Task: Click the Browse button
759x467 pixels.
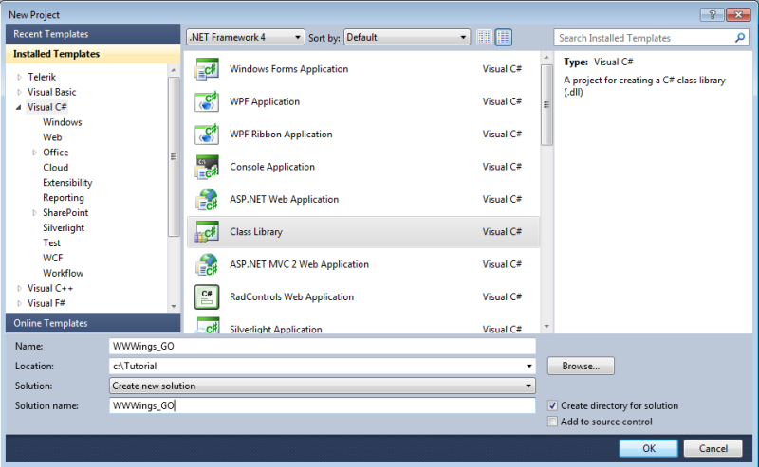Action: (x=580, y=366)
